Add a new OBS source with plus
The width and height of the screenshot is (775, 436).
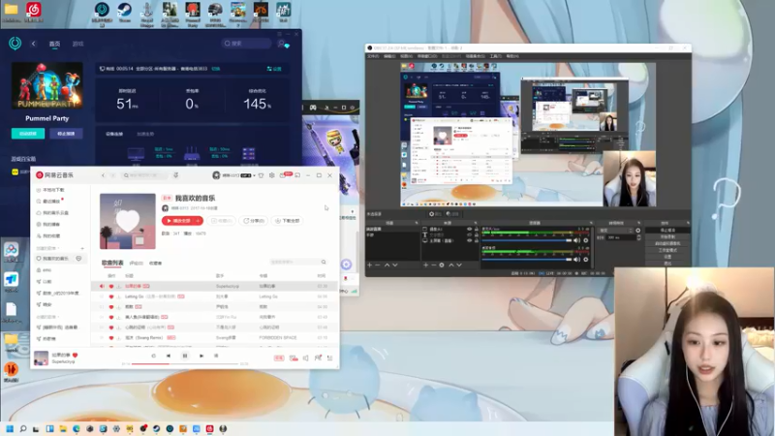coord(425,265)
